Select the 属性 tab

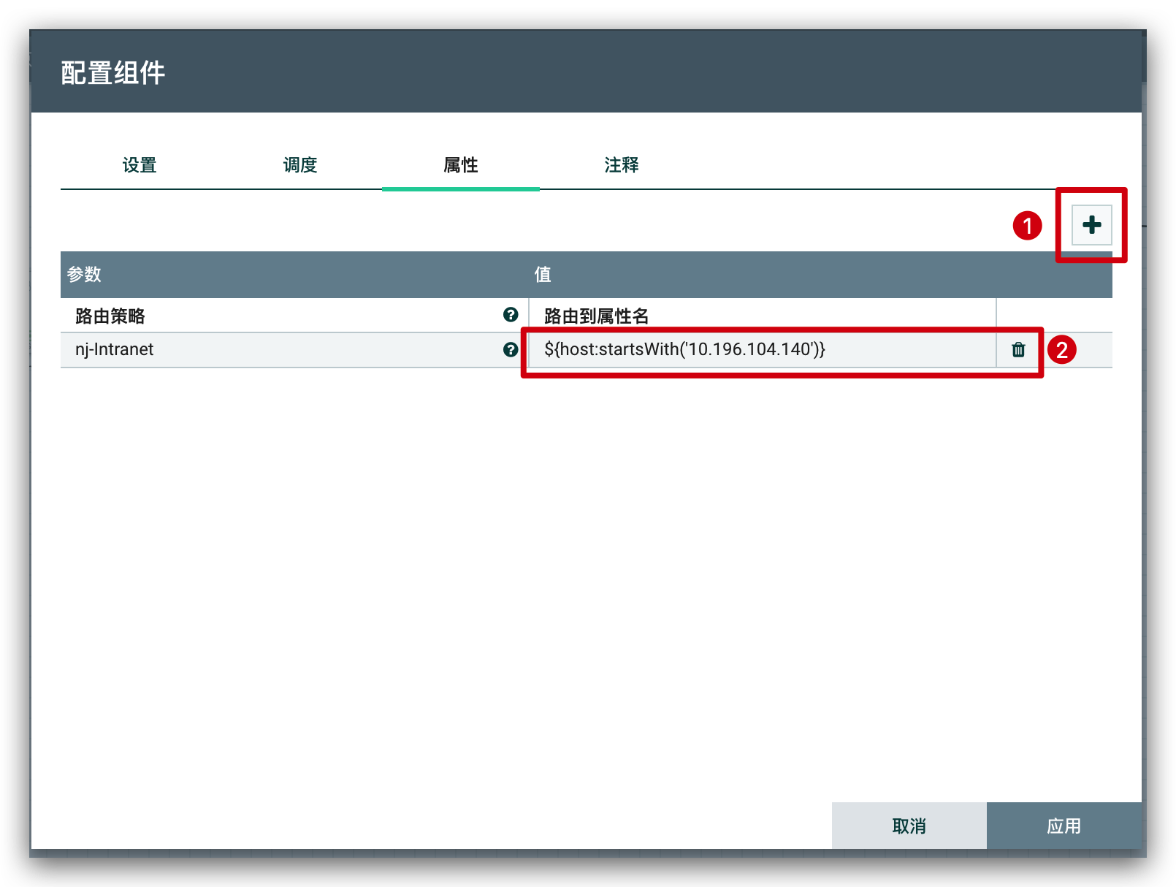click(461, 165)
